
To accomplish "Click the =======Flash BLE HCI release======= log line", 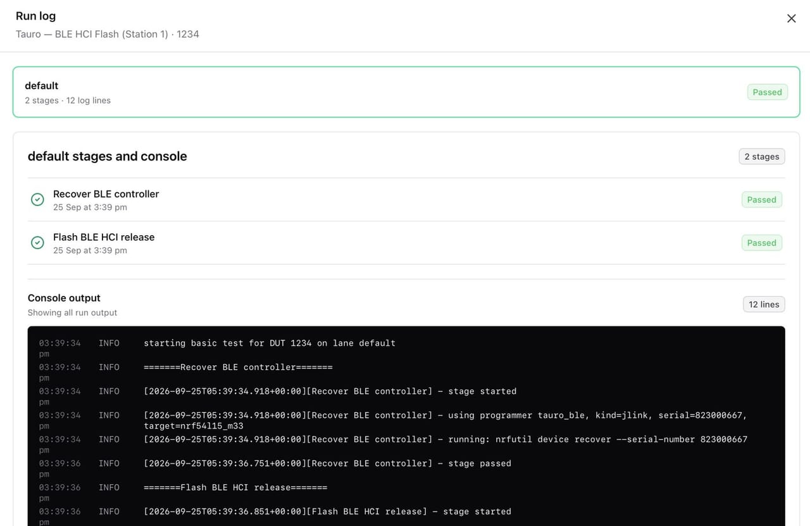I will (x=235, y=487).
